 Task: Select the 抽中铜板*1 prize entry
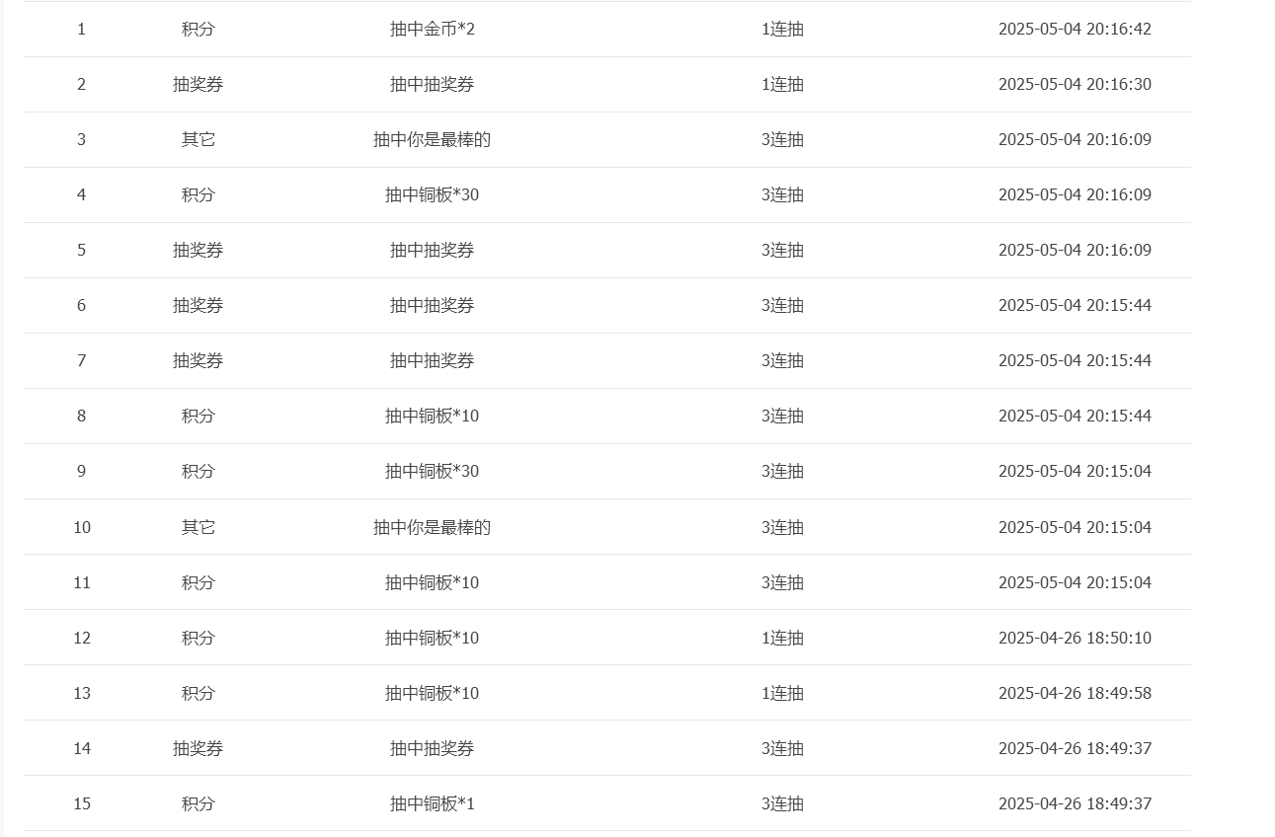pos(432,804)
